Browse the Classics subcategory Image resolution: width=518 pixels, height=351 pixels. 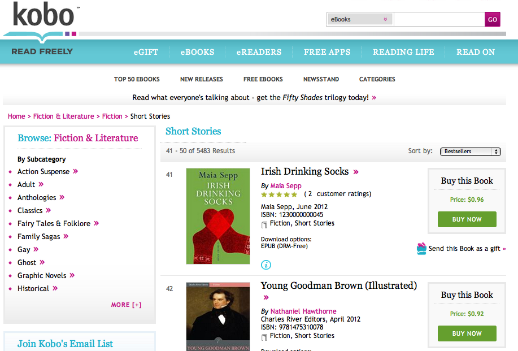coord(30,210)
